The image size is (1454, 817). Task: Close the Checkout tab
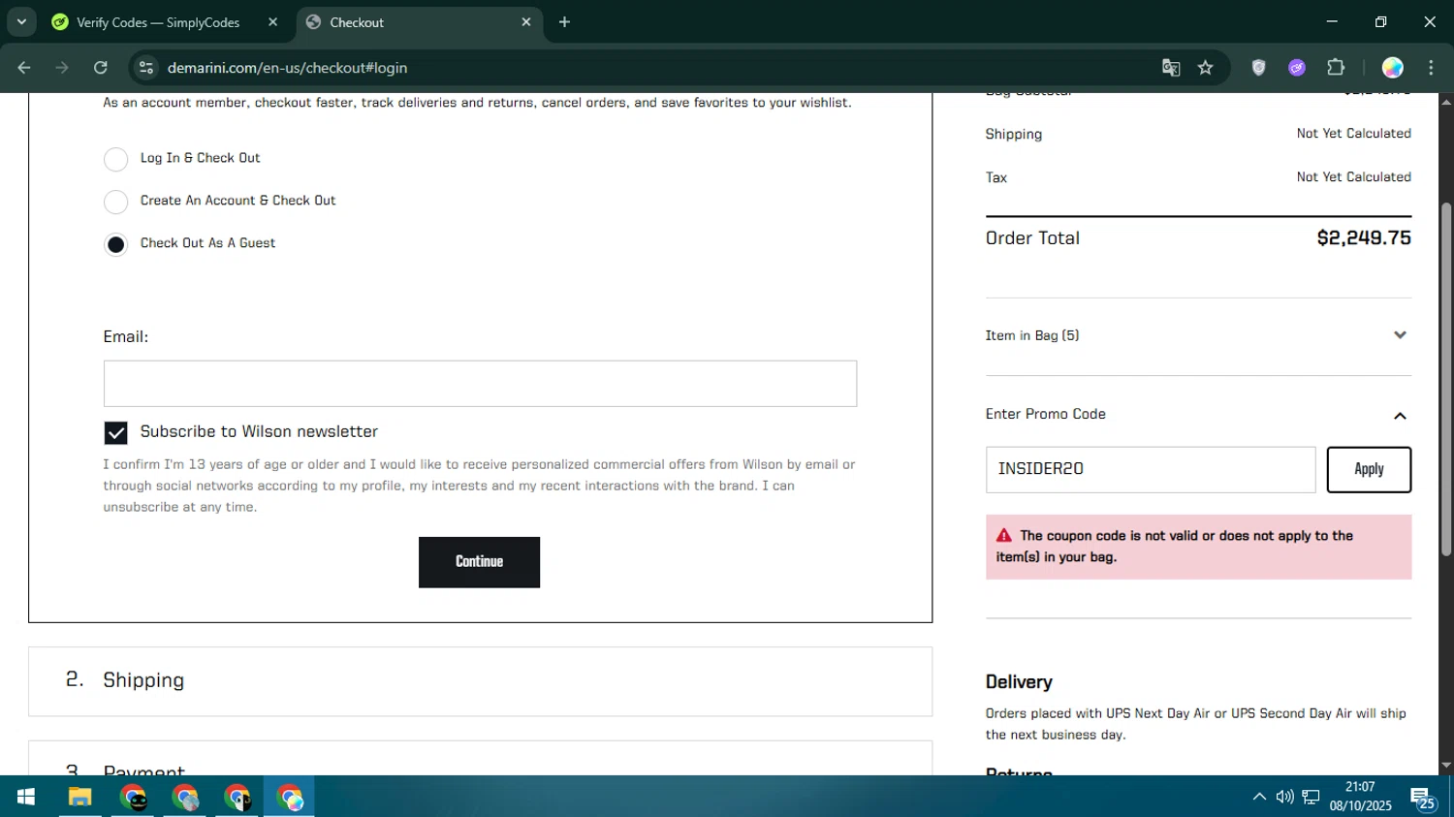tap(526, 22)
